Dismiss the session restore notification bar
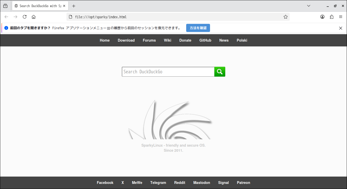This screenshot has height=189, width=347. point(341,28)
